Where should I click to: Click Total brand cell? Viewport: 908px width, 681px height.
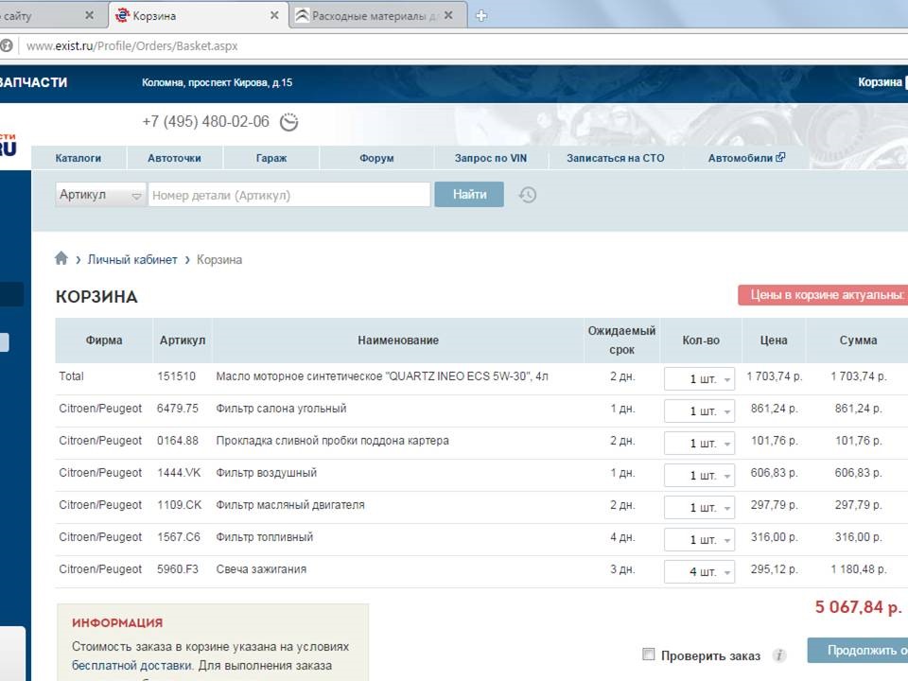click(71, 376)
